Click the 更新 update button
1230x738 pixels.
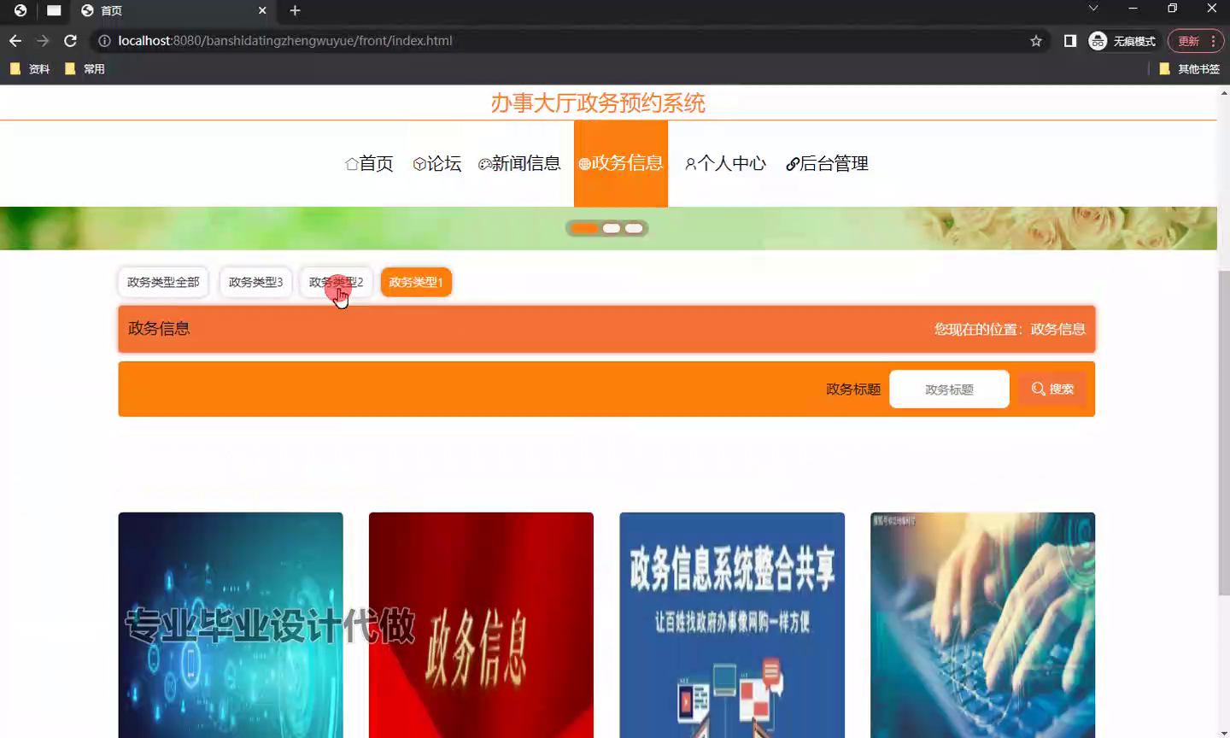pyautogui.click(x=1188, y=40)
